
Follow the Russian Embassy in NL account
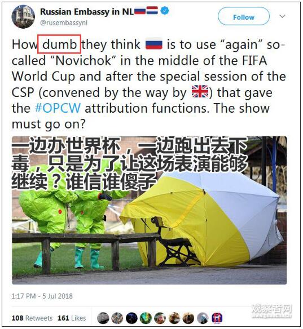(x=244, y=16)
